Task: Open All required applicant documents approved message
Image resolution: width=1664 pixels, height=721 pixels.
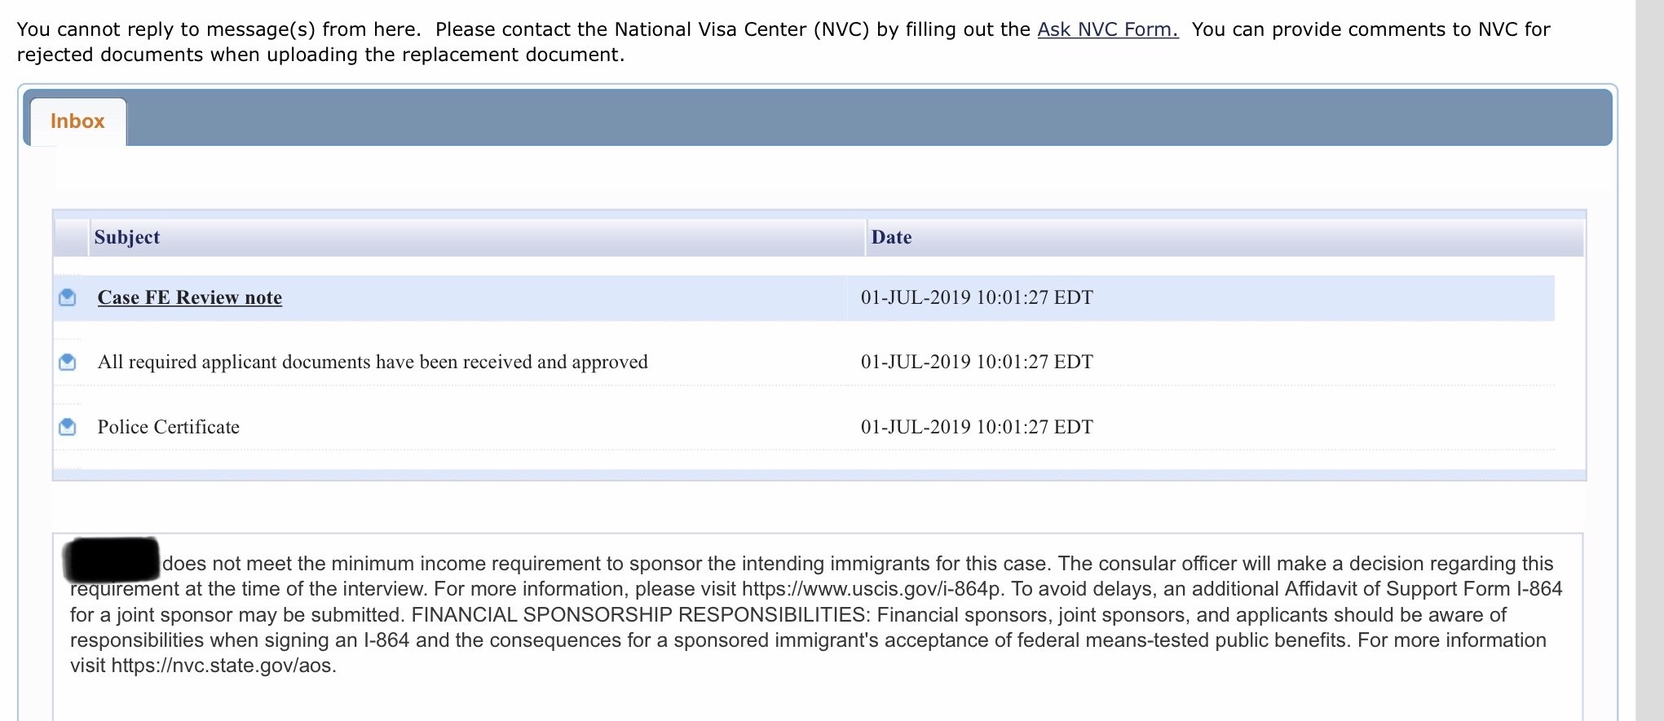Action: tap(373, 362)
